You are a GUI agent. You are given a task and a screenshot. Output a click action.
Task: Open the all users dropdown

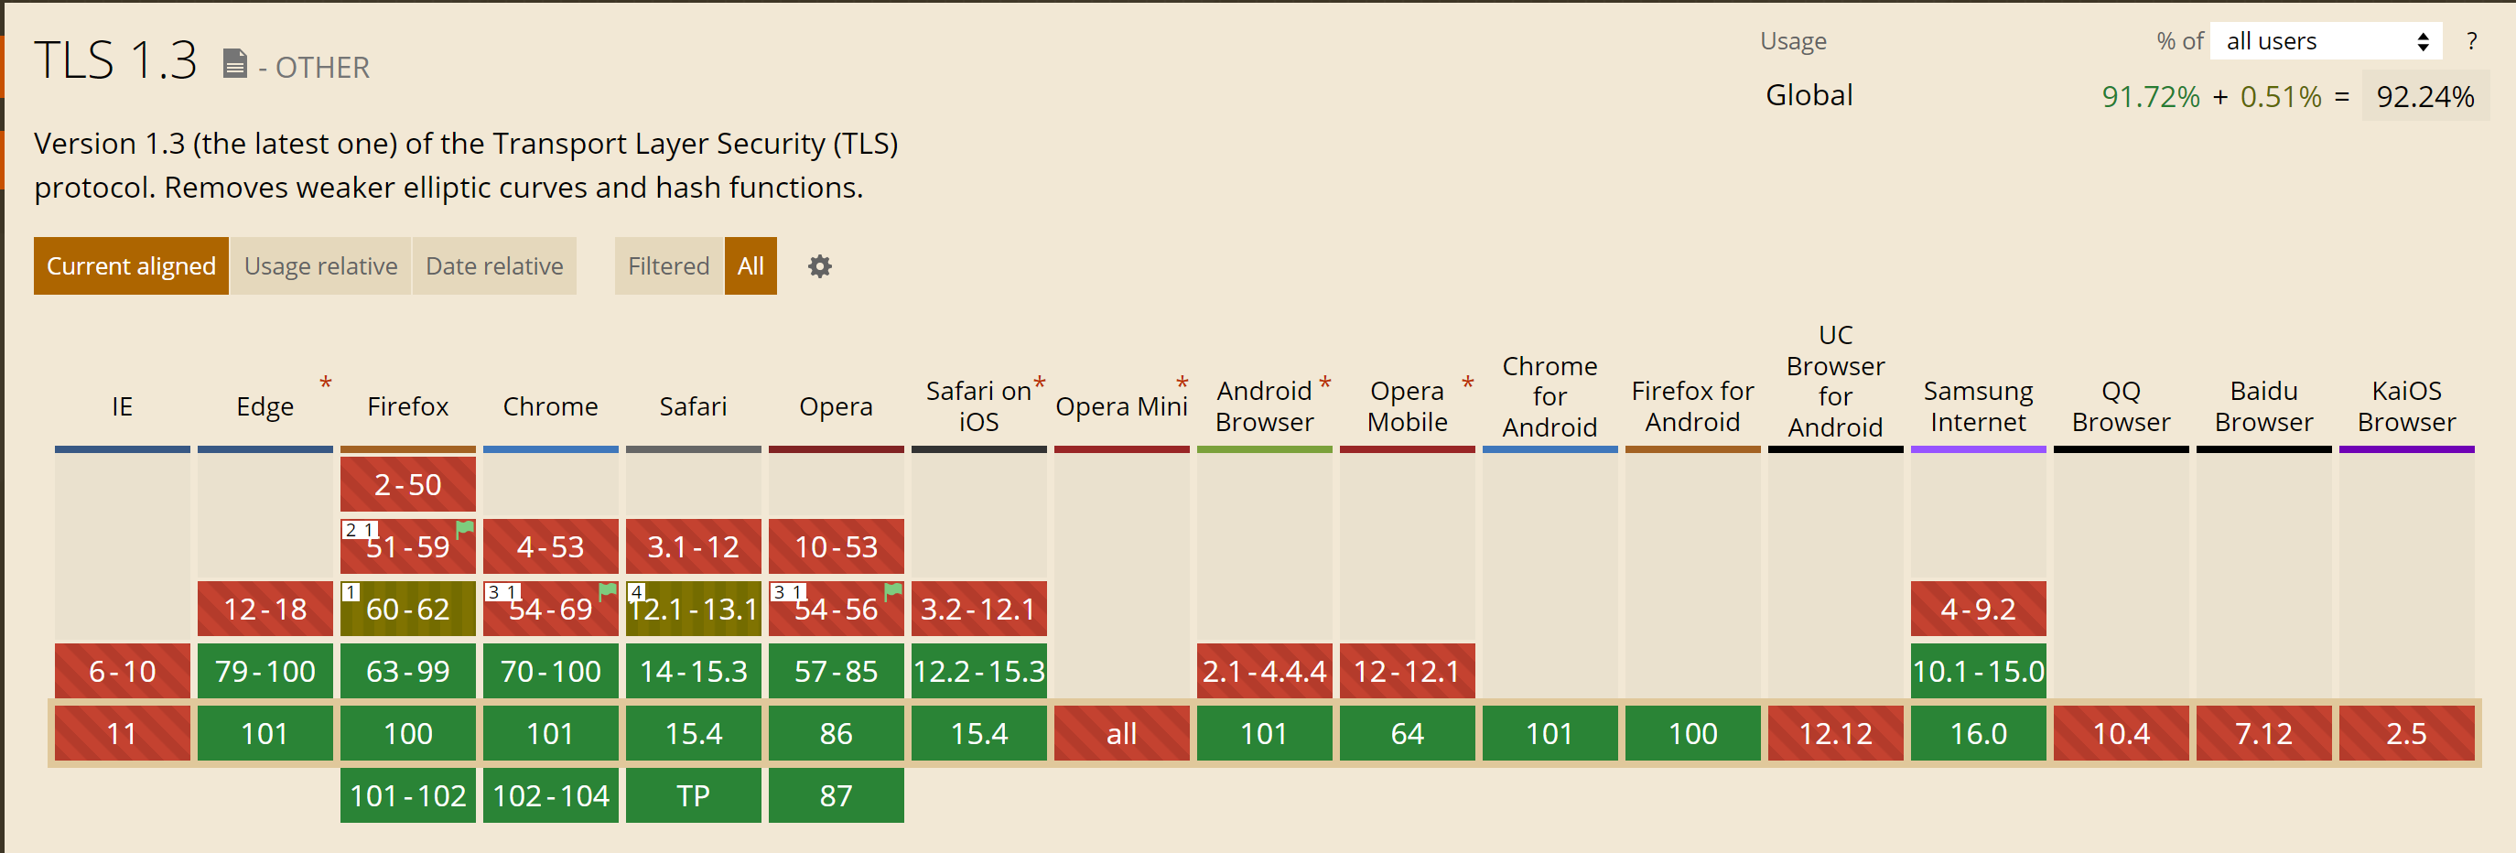[x=2325, y=41]
